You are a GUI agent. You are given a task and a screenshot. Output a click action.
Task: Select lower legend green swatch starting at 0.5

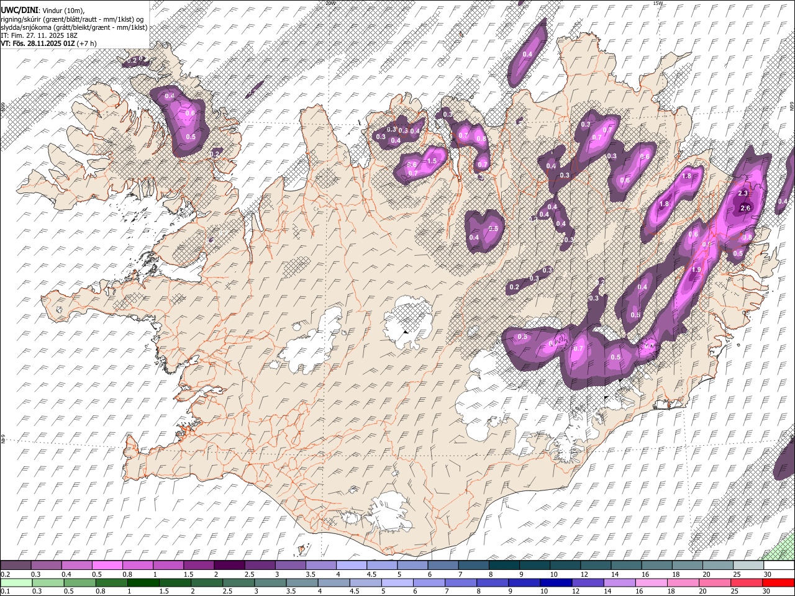tap(81, 582)
